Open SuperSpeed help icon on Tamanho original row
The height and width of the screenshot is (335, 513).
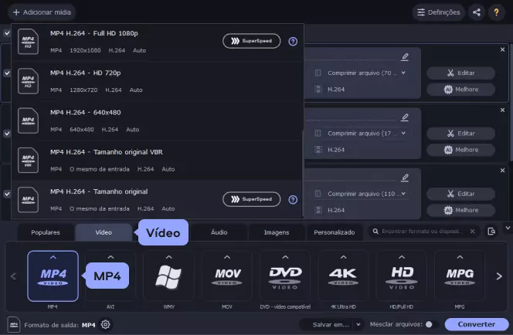point(293,200)
